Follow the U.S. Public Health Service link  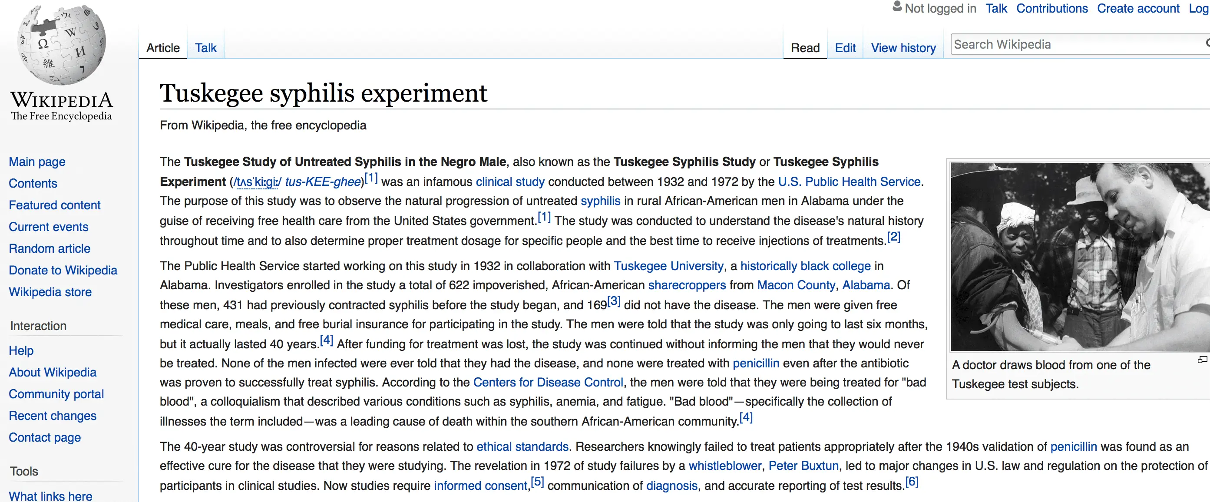click(x=849, y=182)
